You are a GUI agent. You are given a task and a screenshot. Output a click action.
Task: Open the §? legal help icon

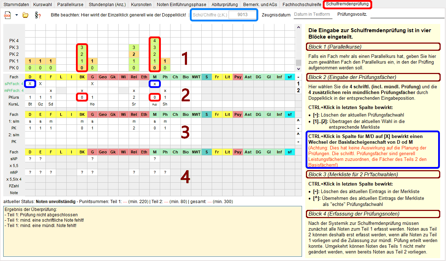37,15
